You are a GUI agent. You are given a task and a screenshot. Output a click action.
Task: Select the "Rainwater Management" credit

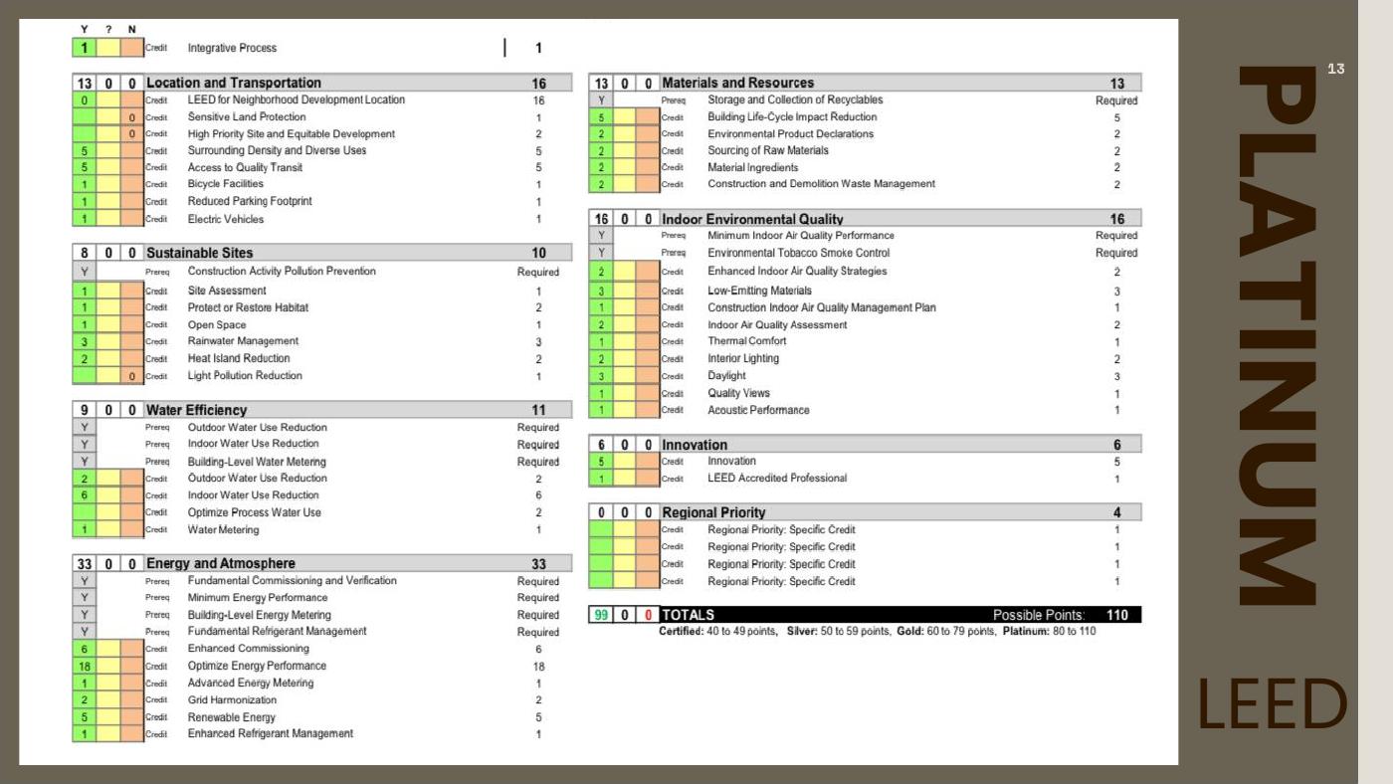[x=243, y=341]
